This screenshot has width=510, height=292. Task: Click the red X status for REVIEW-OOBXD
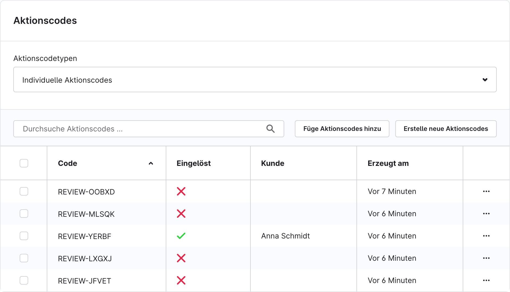[181, 191]
